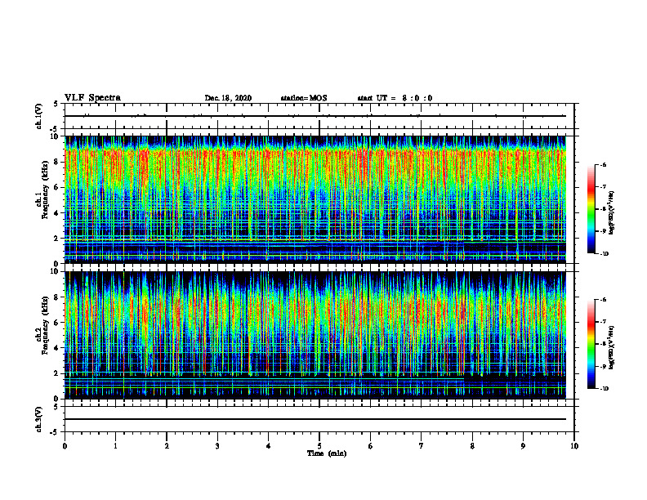Click inside the ch.2 spectrogram panel
This screenshot has height=500, width=647.
click(x=315, y=335)
